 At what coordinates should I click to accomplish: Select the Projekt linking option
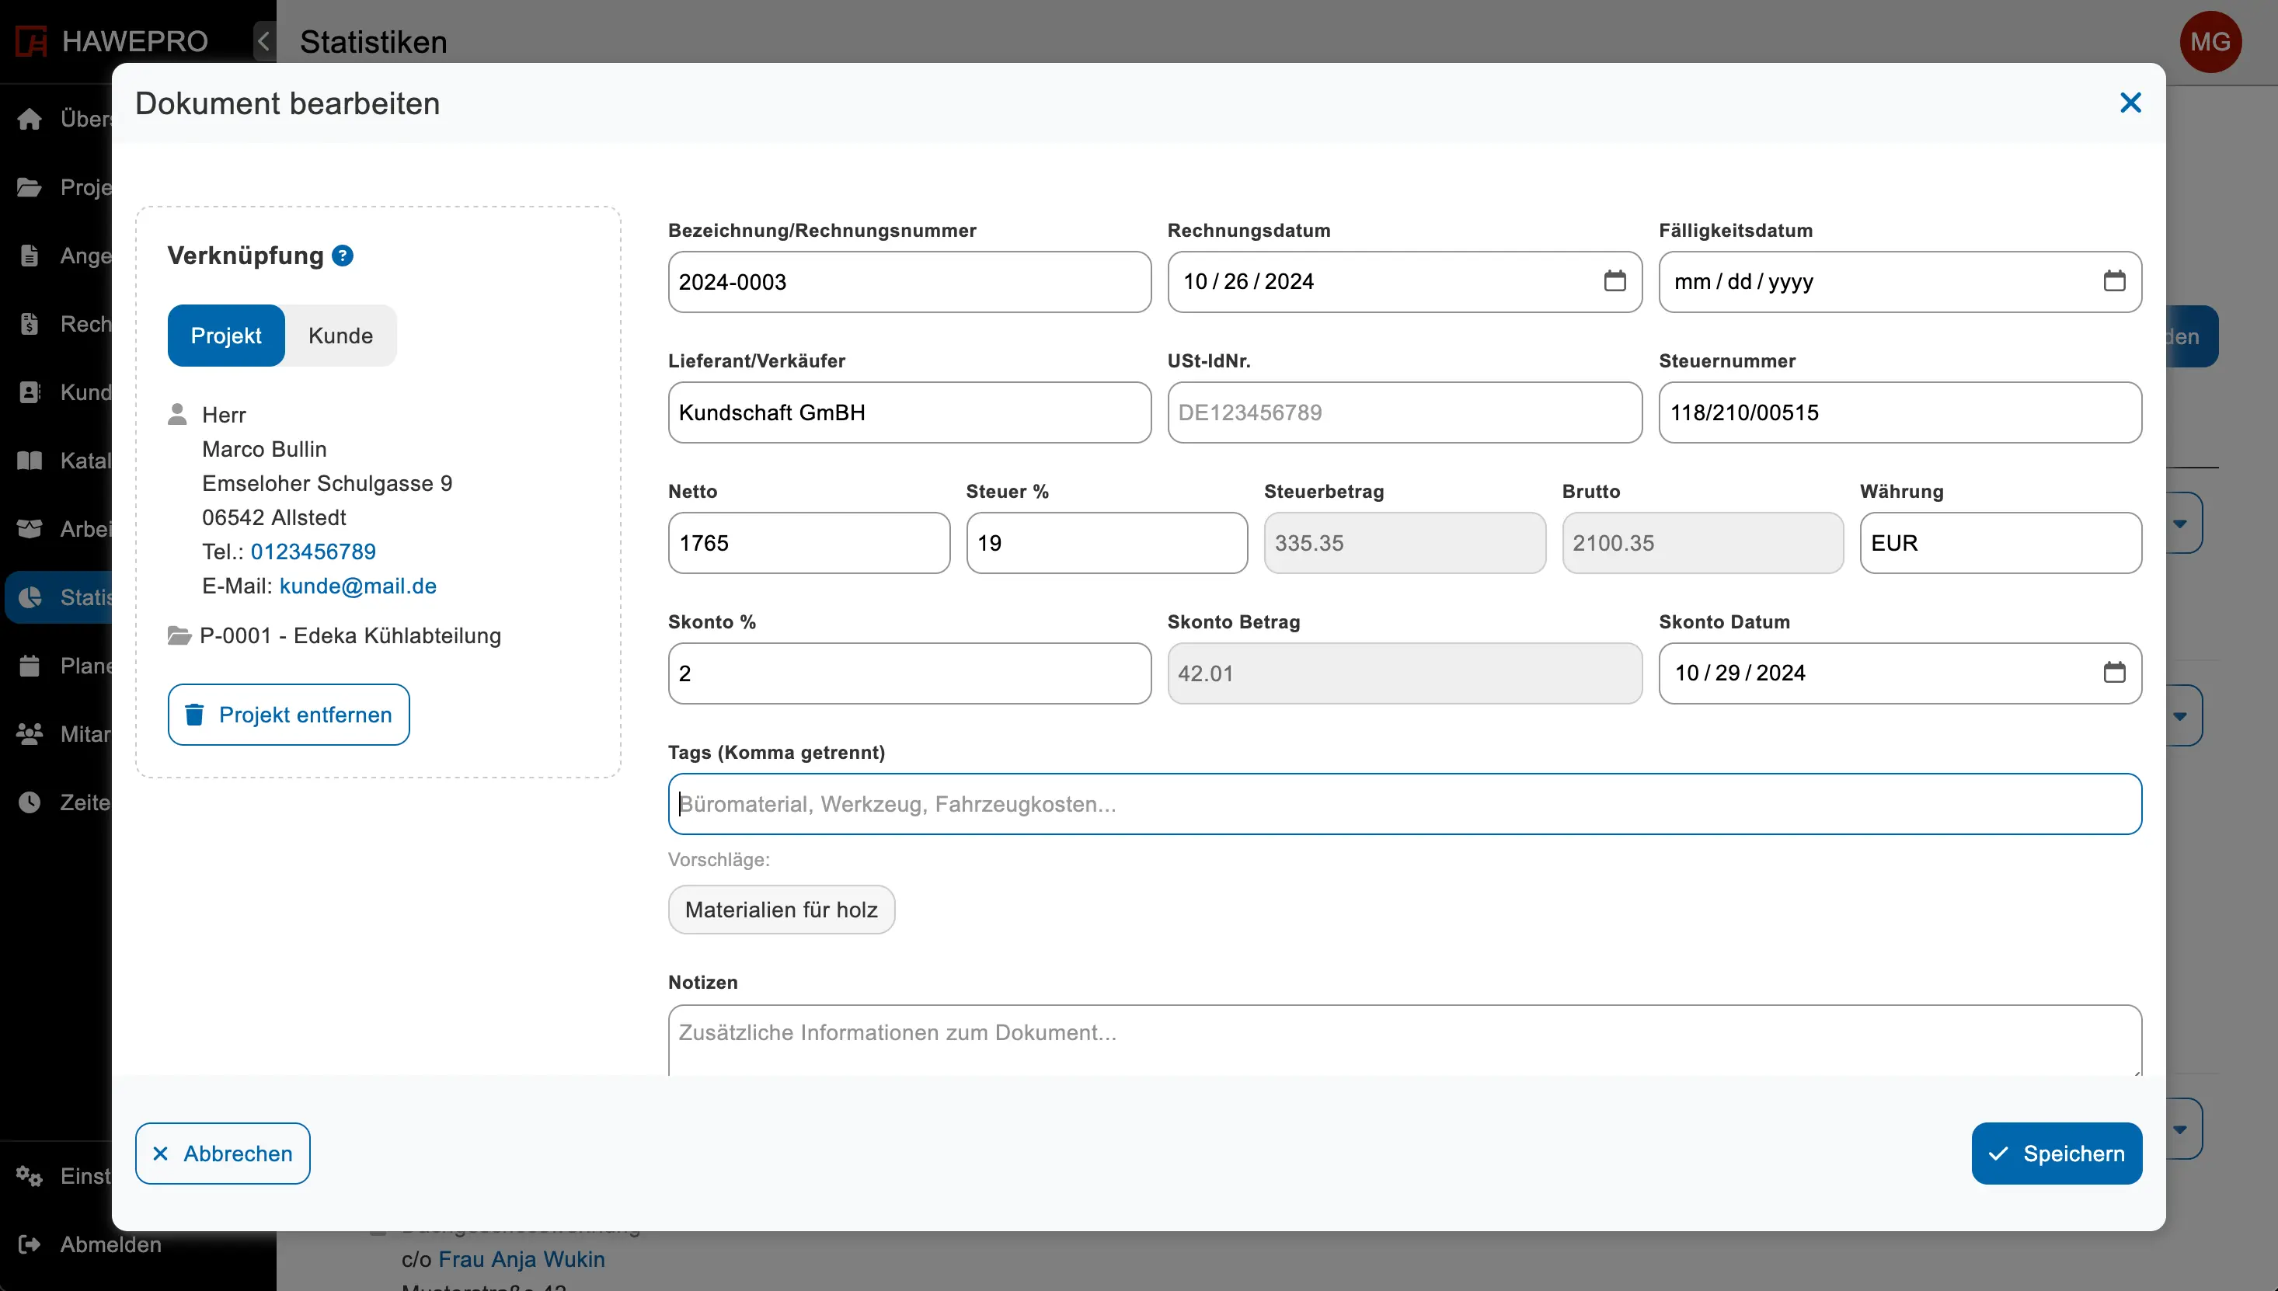(x=226, y=335)
